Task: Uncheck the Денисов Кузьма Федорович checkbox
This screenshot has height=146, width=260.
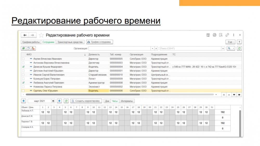Action: click(x=23, y=67)
